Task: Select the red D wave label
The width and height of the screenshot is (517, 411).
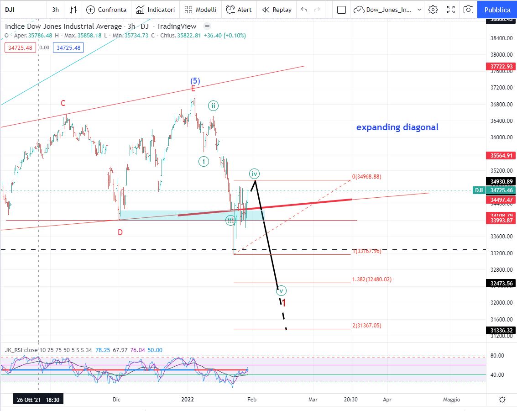Action: pos(120,232)
